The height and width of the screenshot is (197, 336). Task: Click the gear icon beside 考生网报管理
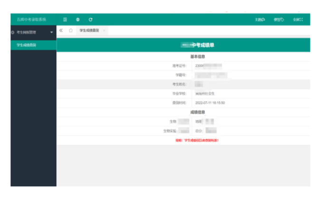pyautogui.click(x=13, y=32)
